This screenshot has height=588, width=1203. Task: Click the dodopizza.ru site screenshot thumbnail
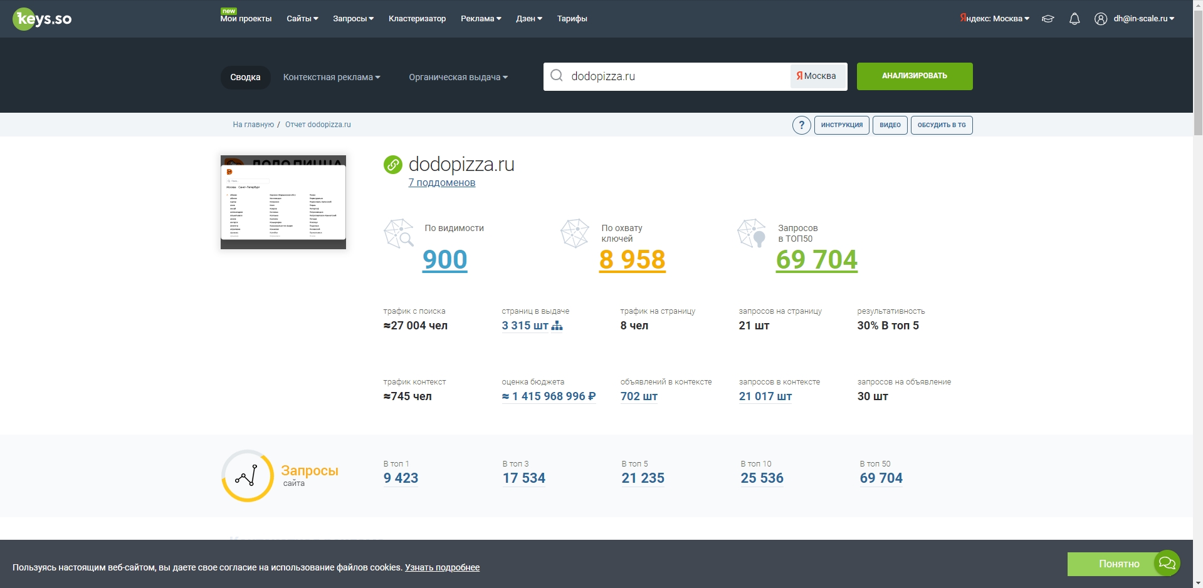(283, 202)
